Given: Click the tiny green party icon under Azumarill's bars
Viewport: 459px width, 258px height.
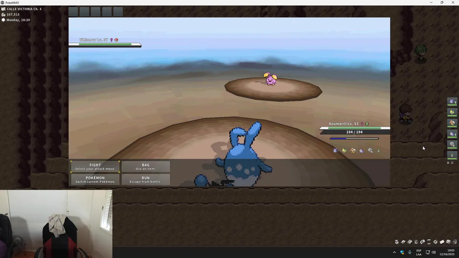Looking at the screenshot, I should [x=379, y=150].
